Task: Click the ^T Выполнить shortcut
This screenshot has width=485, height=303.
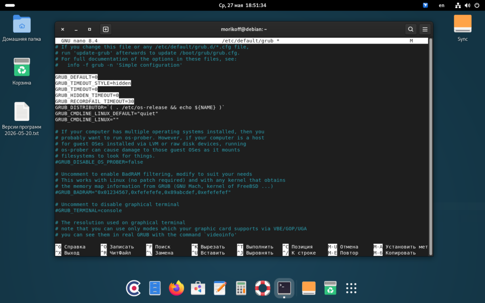Action: click(255, 247)
